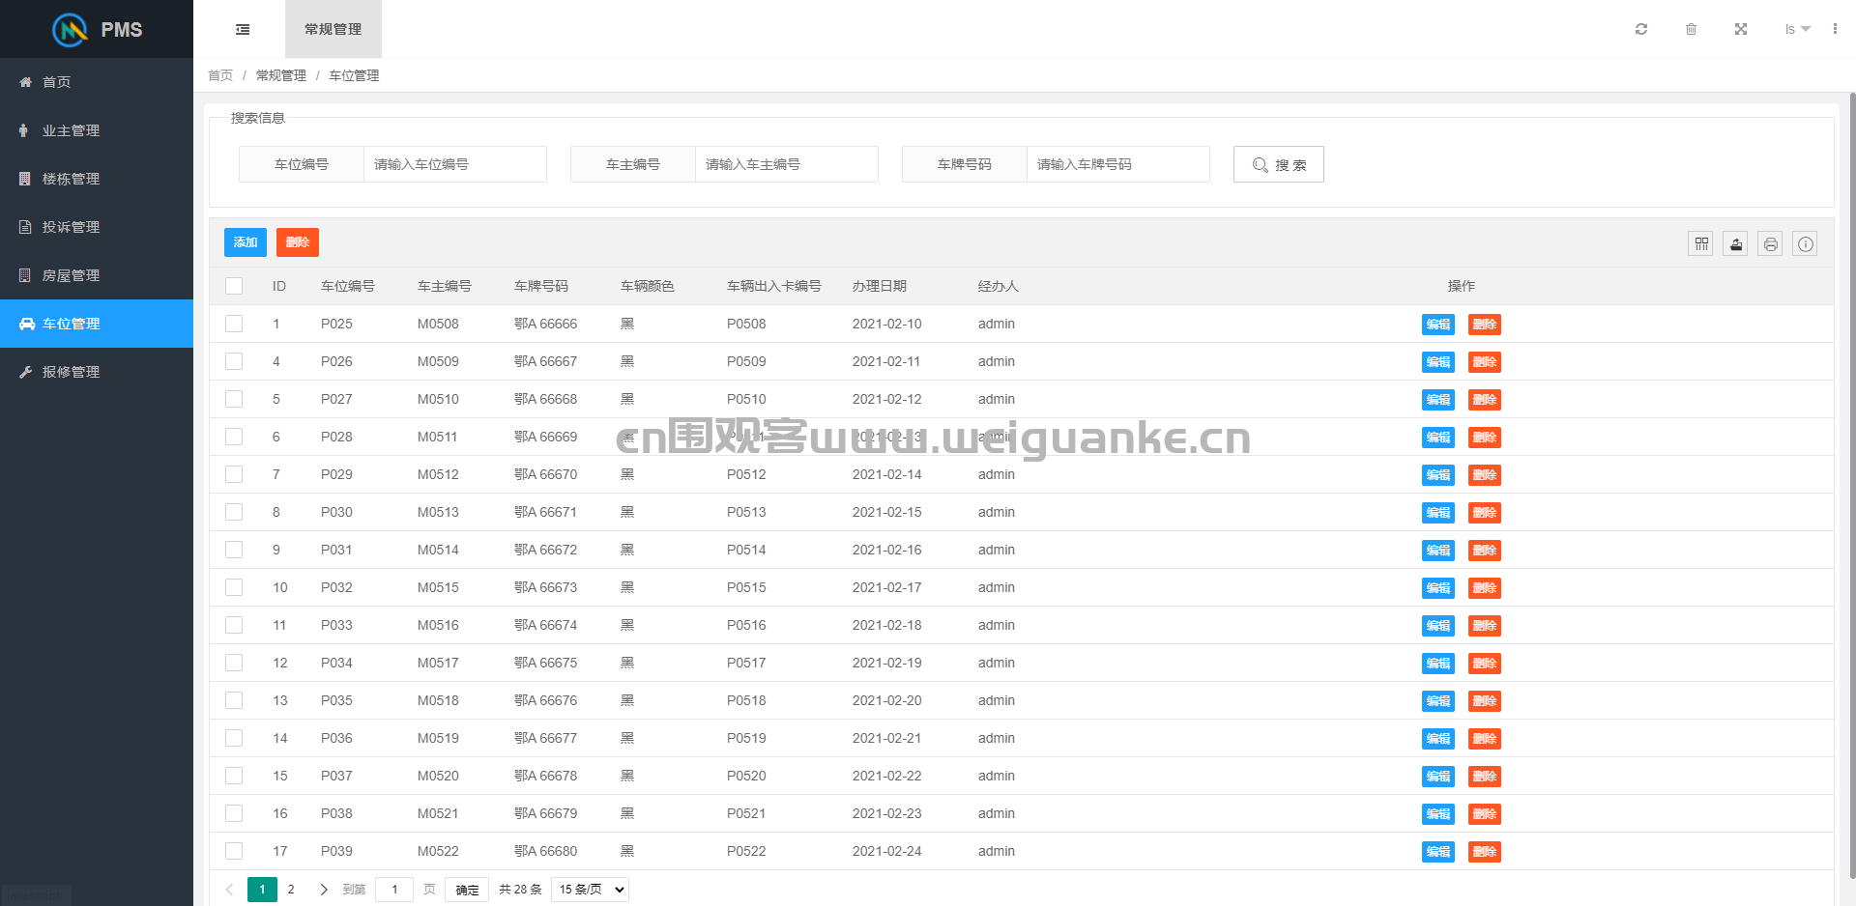1856x906 pixels.
Task: Click the 搜索 search button
Action: (1279, 164)
